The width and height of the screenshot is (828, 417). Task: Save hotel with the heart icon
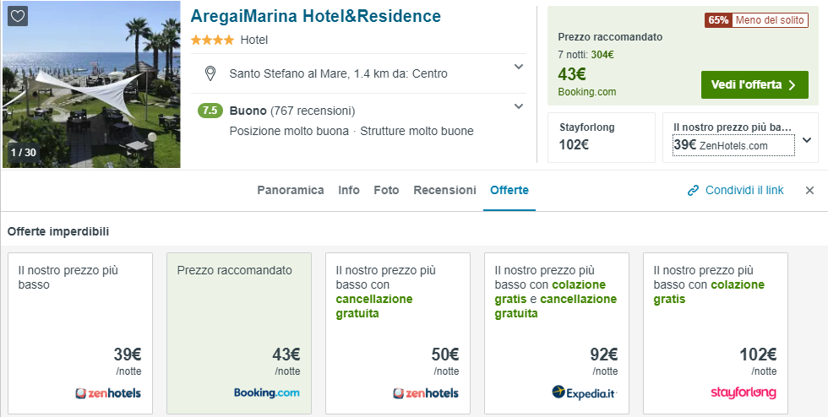18,16
